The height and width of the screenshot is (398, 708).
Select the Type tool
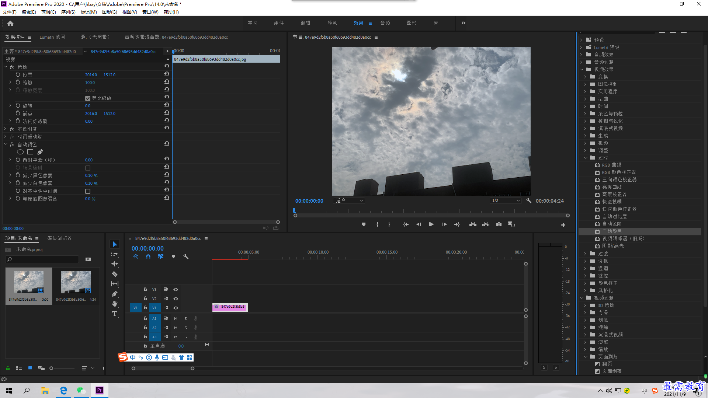(x=115, y=314)
